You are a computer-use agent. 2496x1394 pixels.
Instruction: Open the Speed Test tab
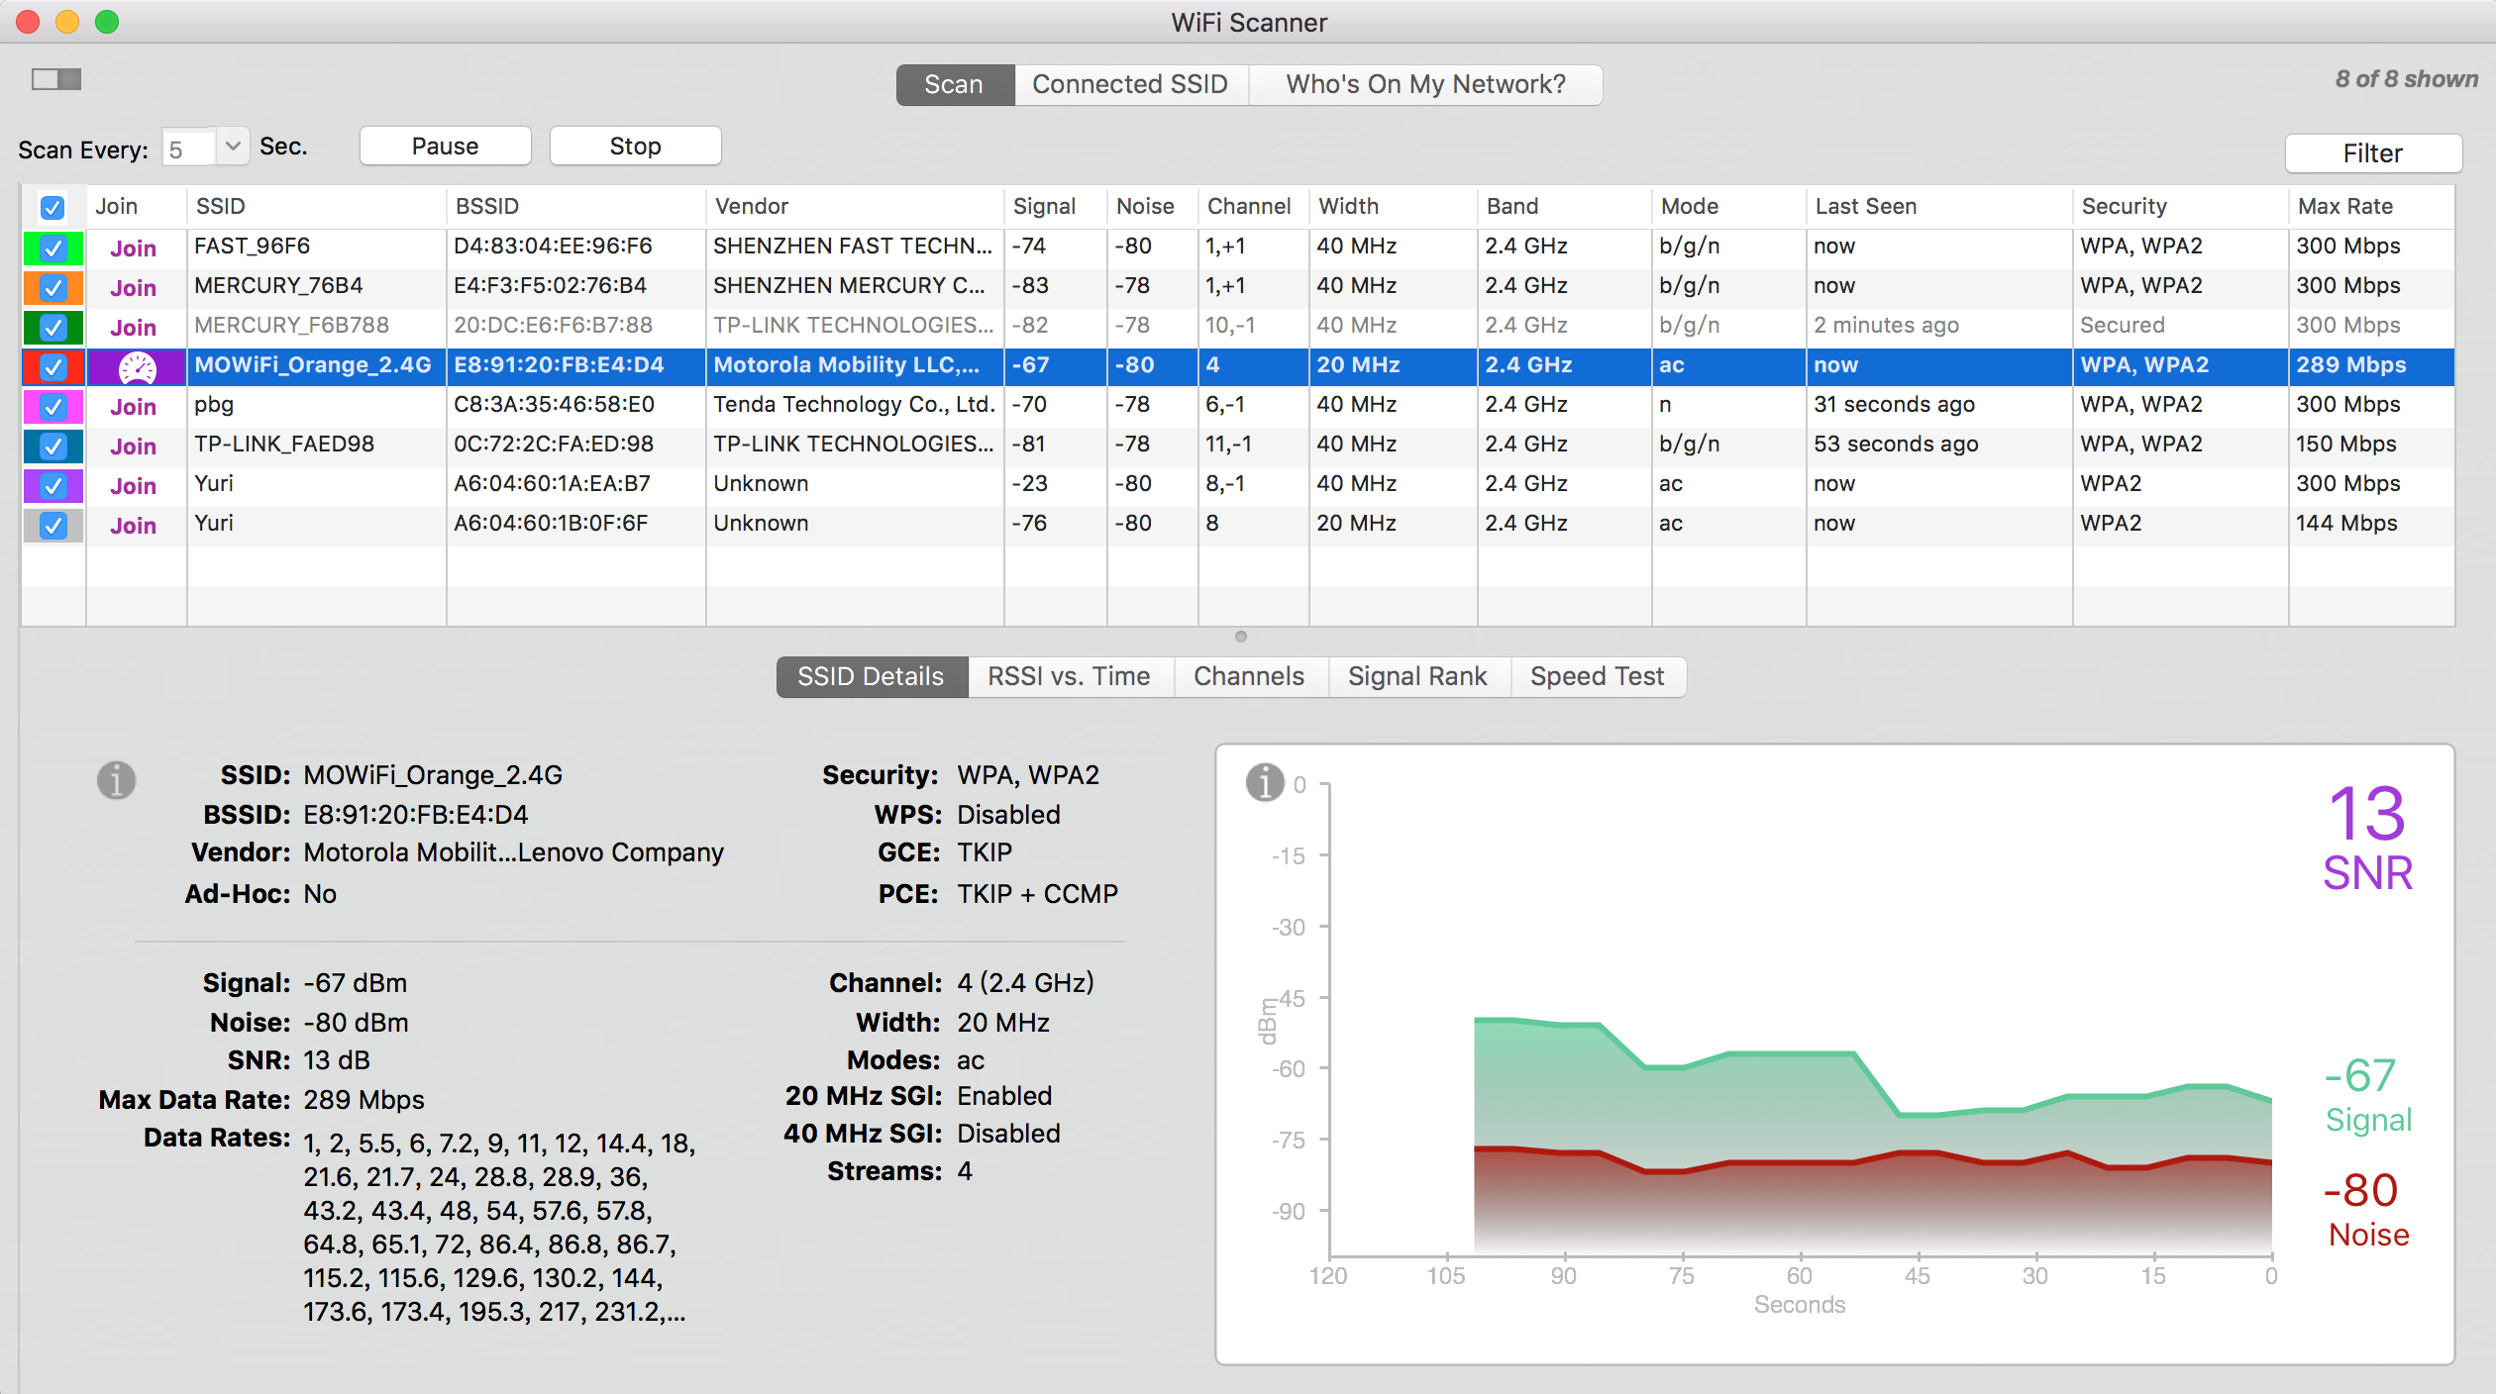[1596, 676]
